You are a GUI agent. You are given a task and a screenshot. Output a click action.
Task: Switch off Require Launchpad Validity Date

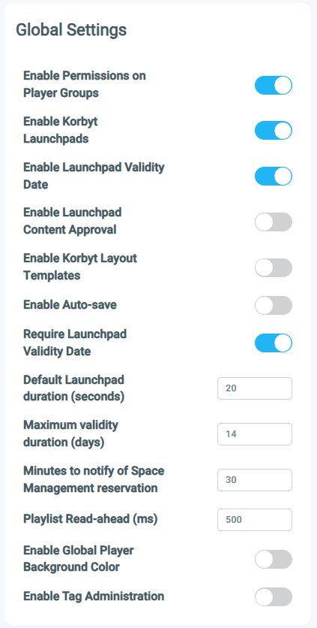pos(274,343)
